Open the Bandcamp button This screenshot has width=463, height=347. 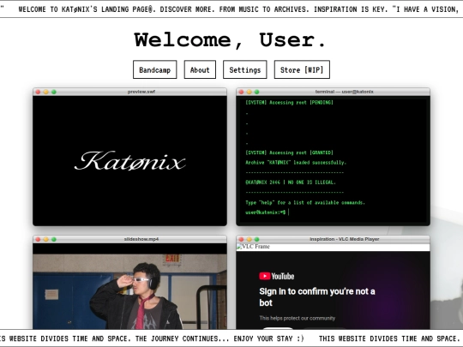click(x=154, y=69)
